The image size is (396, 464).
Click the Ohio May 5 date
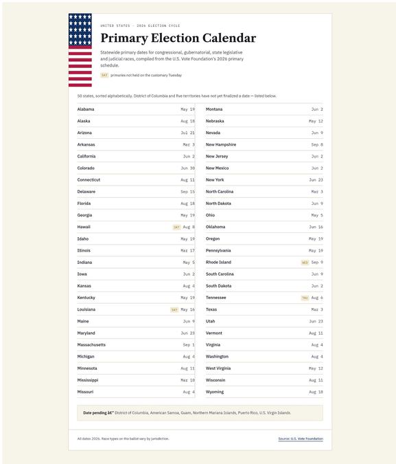pyautogui.click(x=317, y=215)
